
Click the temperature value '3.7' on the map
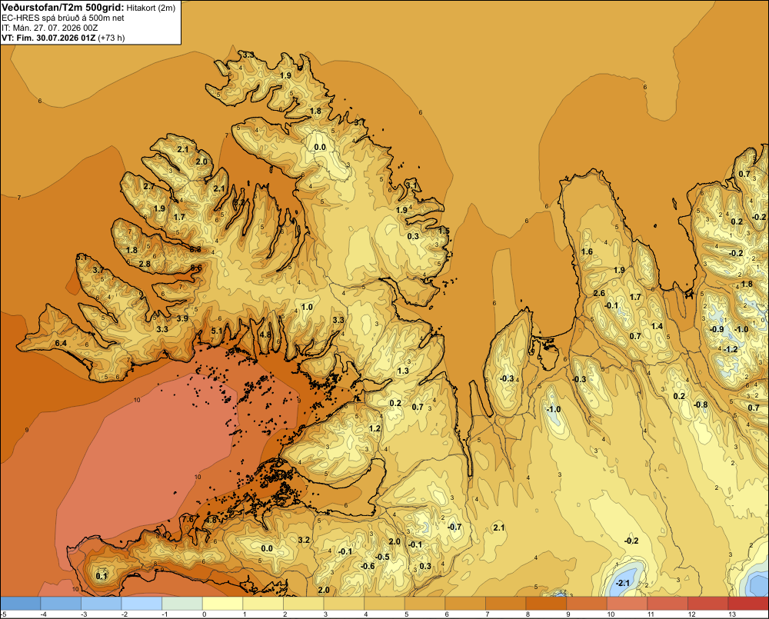(x=98, y=270)
